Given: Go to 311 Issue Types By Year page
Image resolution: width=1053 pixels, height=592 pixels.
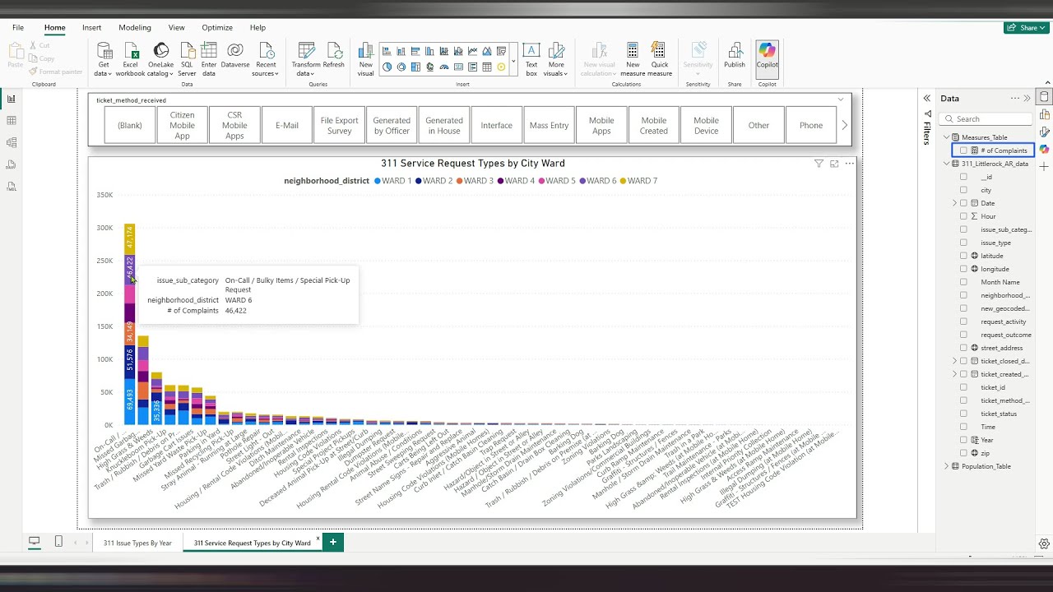Looking at the screenshot, I should [137, 543].
